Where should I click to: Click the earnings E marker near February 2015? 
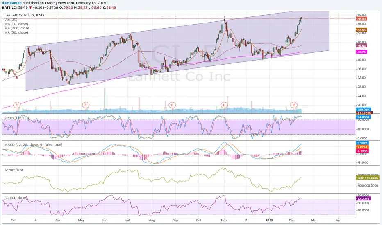point(294,105)
